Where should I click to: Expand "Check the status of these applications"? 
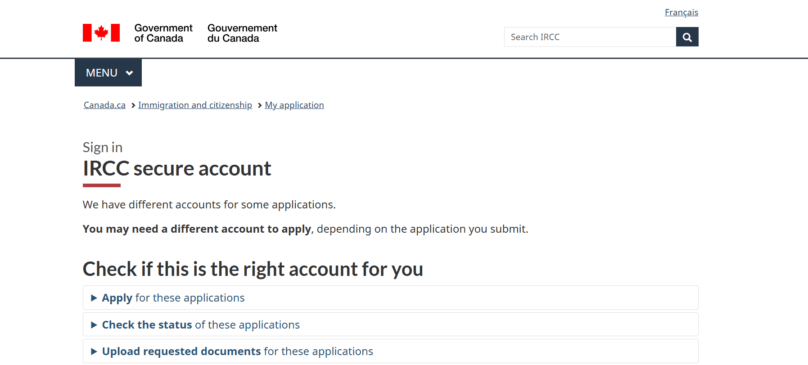pyautogui.click(x=201, y=325)
